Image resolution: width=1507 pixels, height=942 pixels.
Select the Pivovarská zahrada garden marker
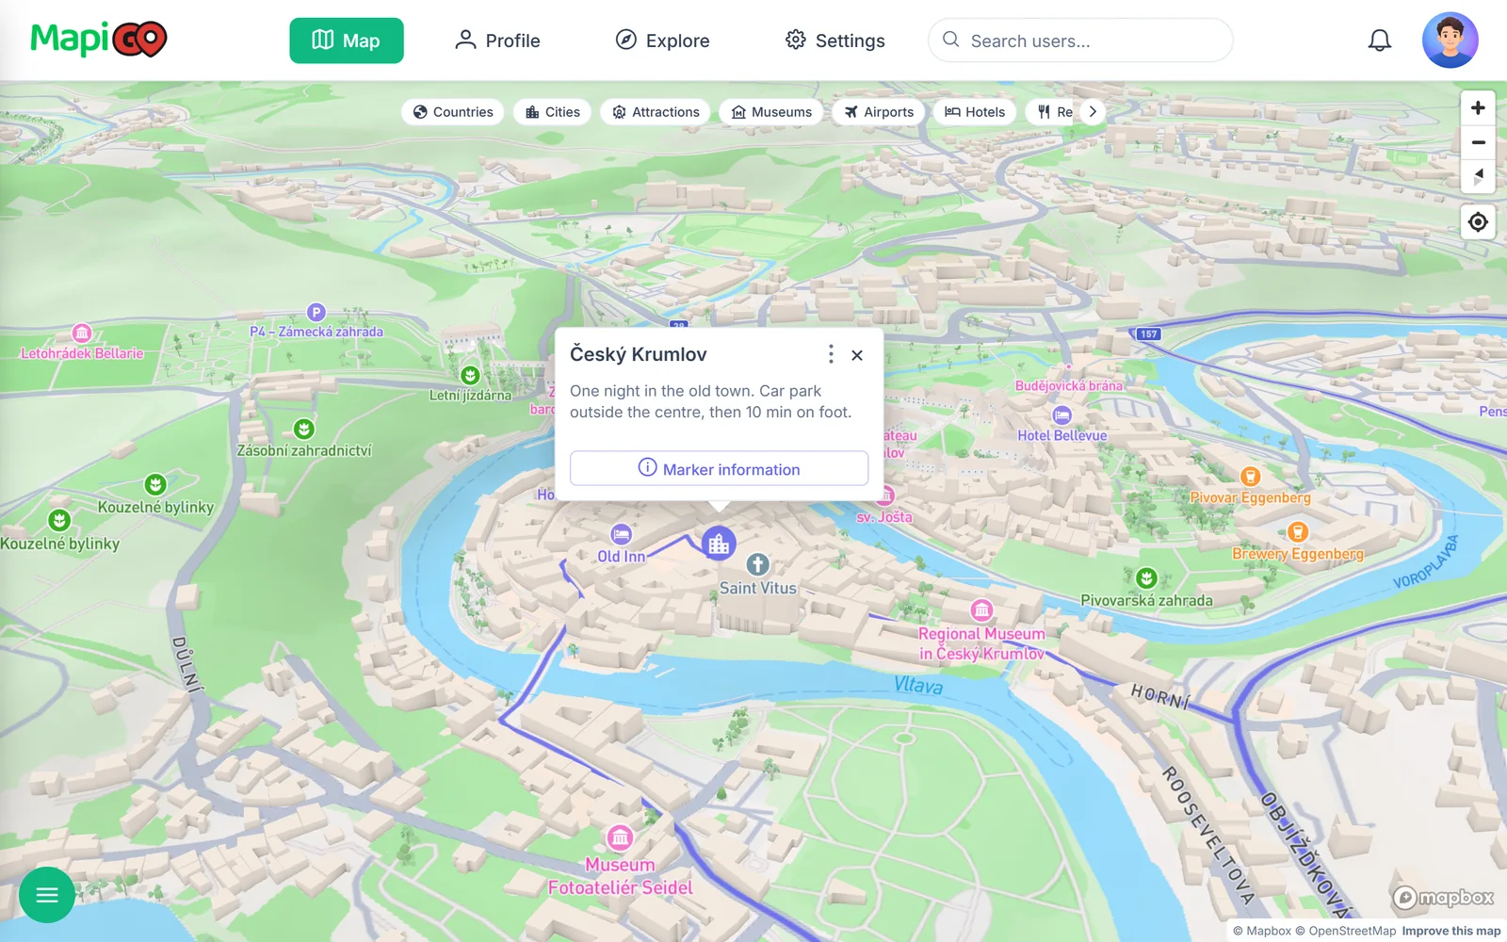click(1146, 577)
